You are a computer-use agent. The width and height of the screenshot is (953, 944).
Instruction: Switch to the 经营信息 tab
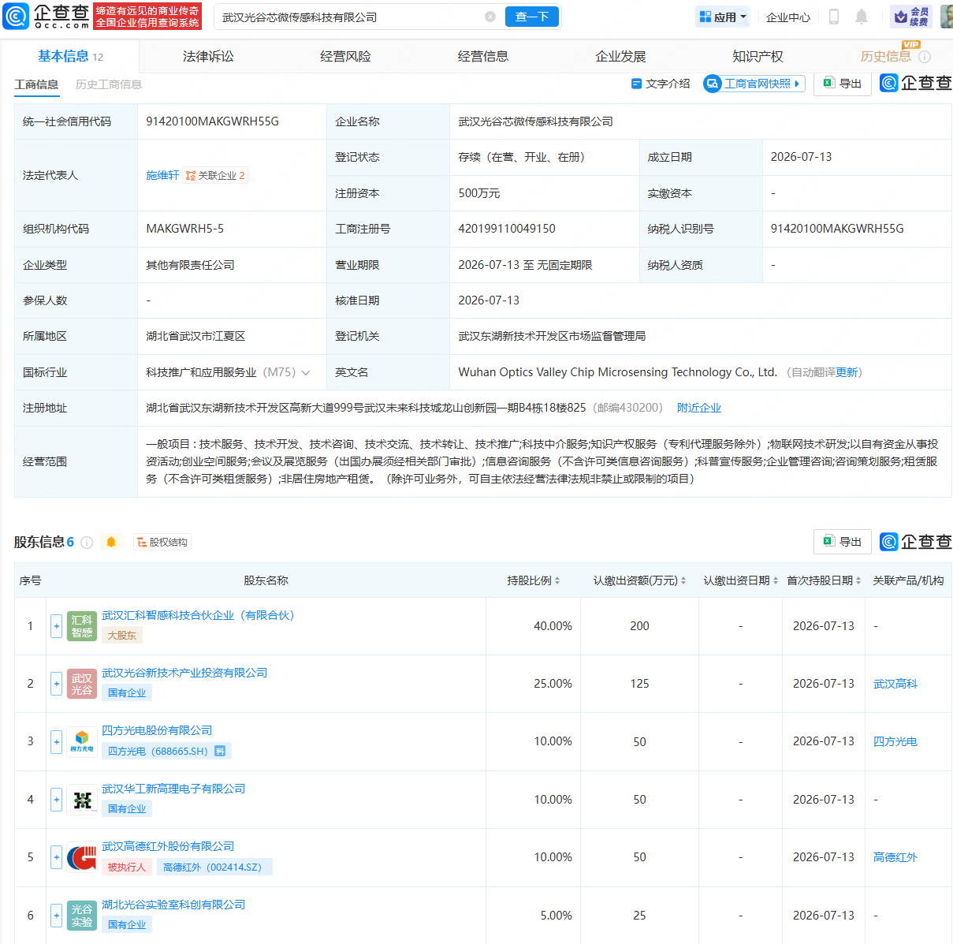click(483, 57)
